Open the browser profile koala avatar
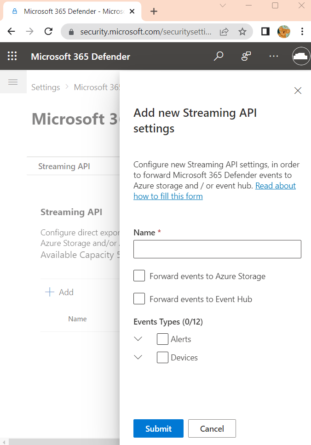Image resolution: width=311 pixels, height=445 pixels. (284, 32)
